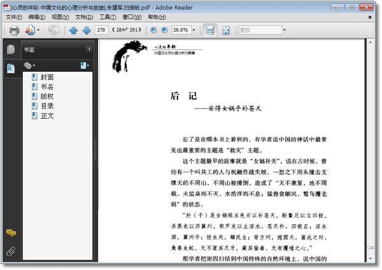Image resolution: width=382 pixels, height=270 pixels.
Task: Open the Pages thumbnail panel icon
Action: pyautogui.click(x=11, y=50)
